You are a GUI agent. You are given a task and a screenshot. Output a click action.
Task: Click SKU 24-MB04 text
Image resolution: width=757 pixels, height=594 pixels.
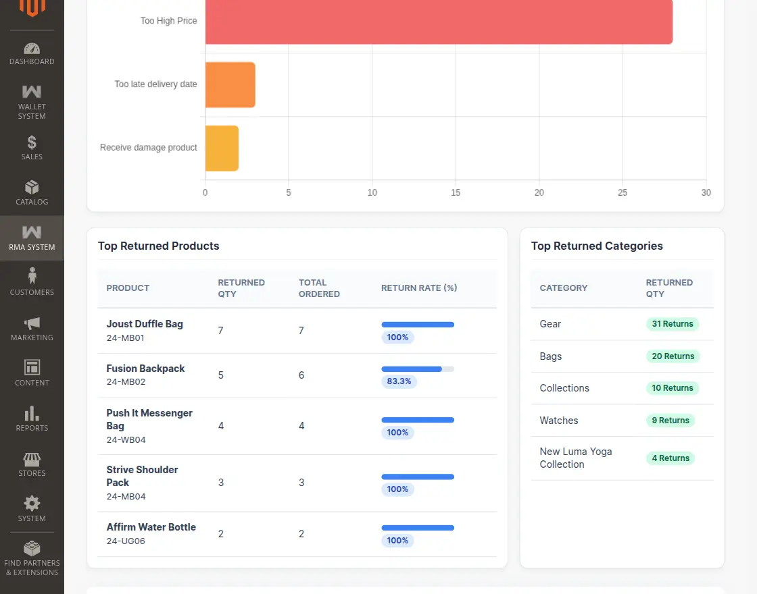(x=126, y=497)
